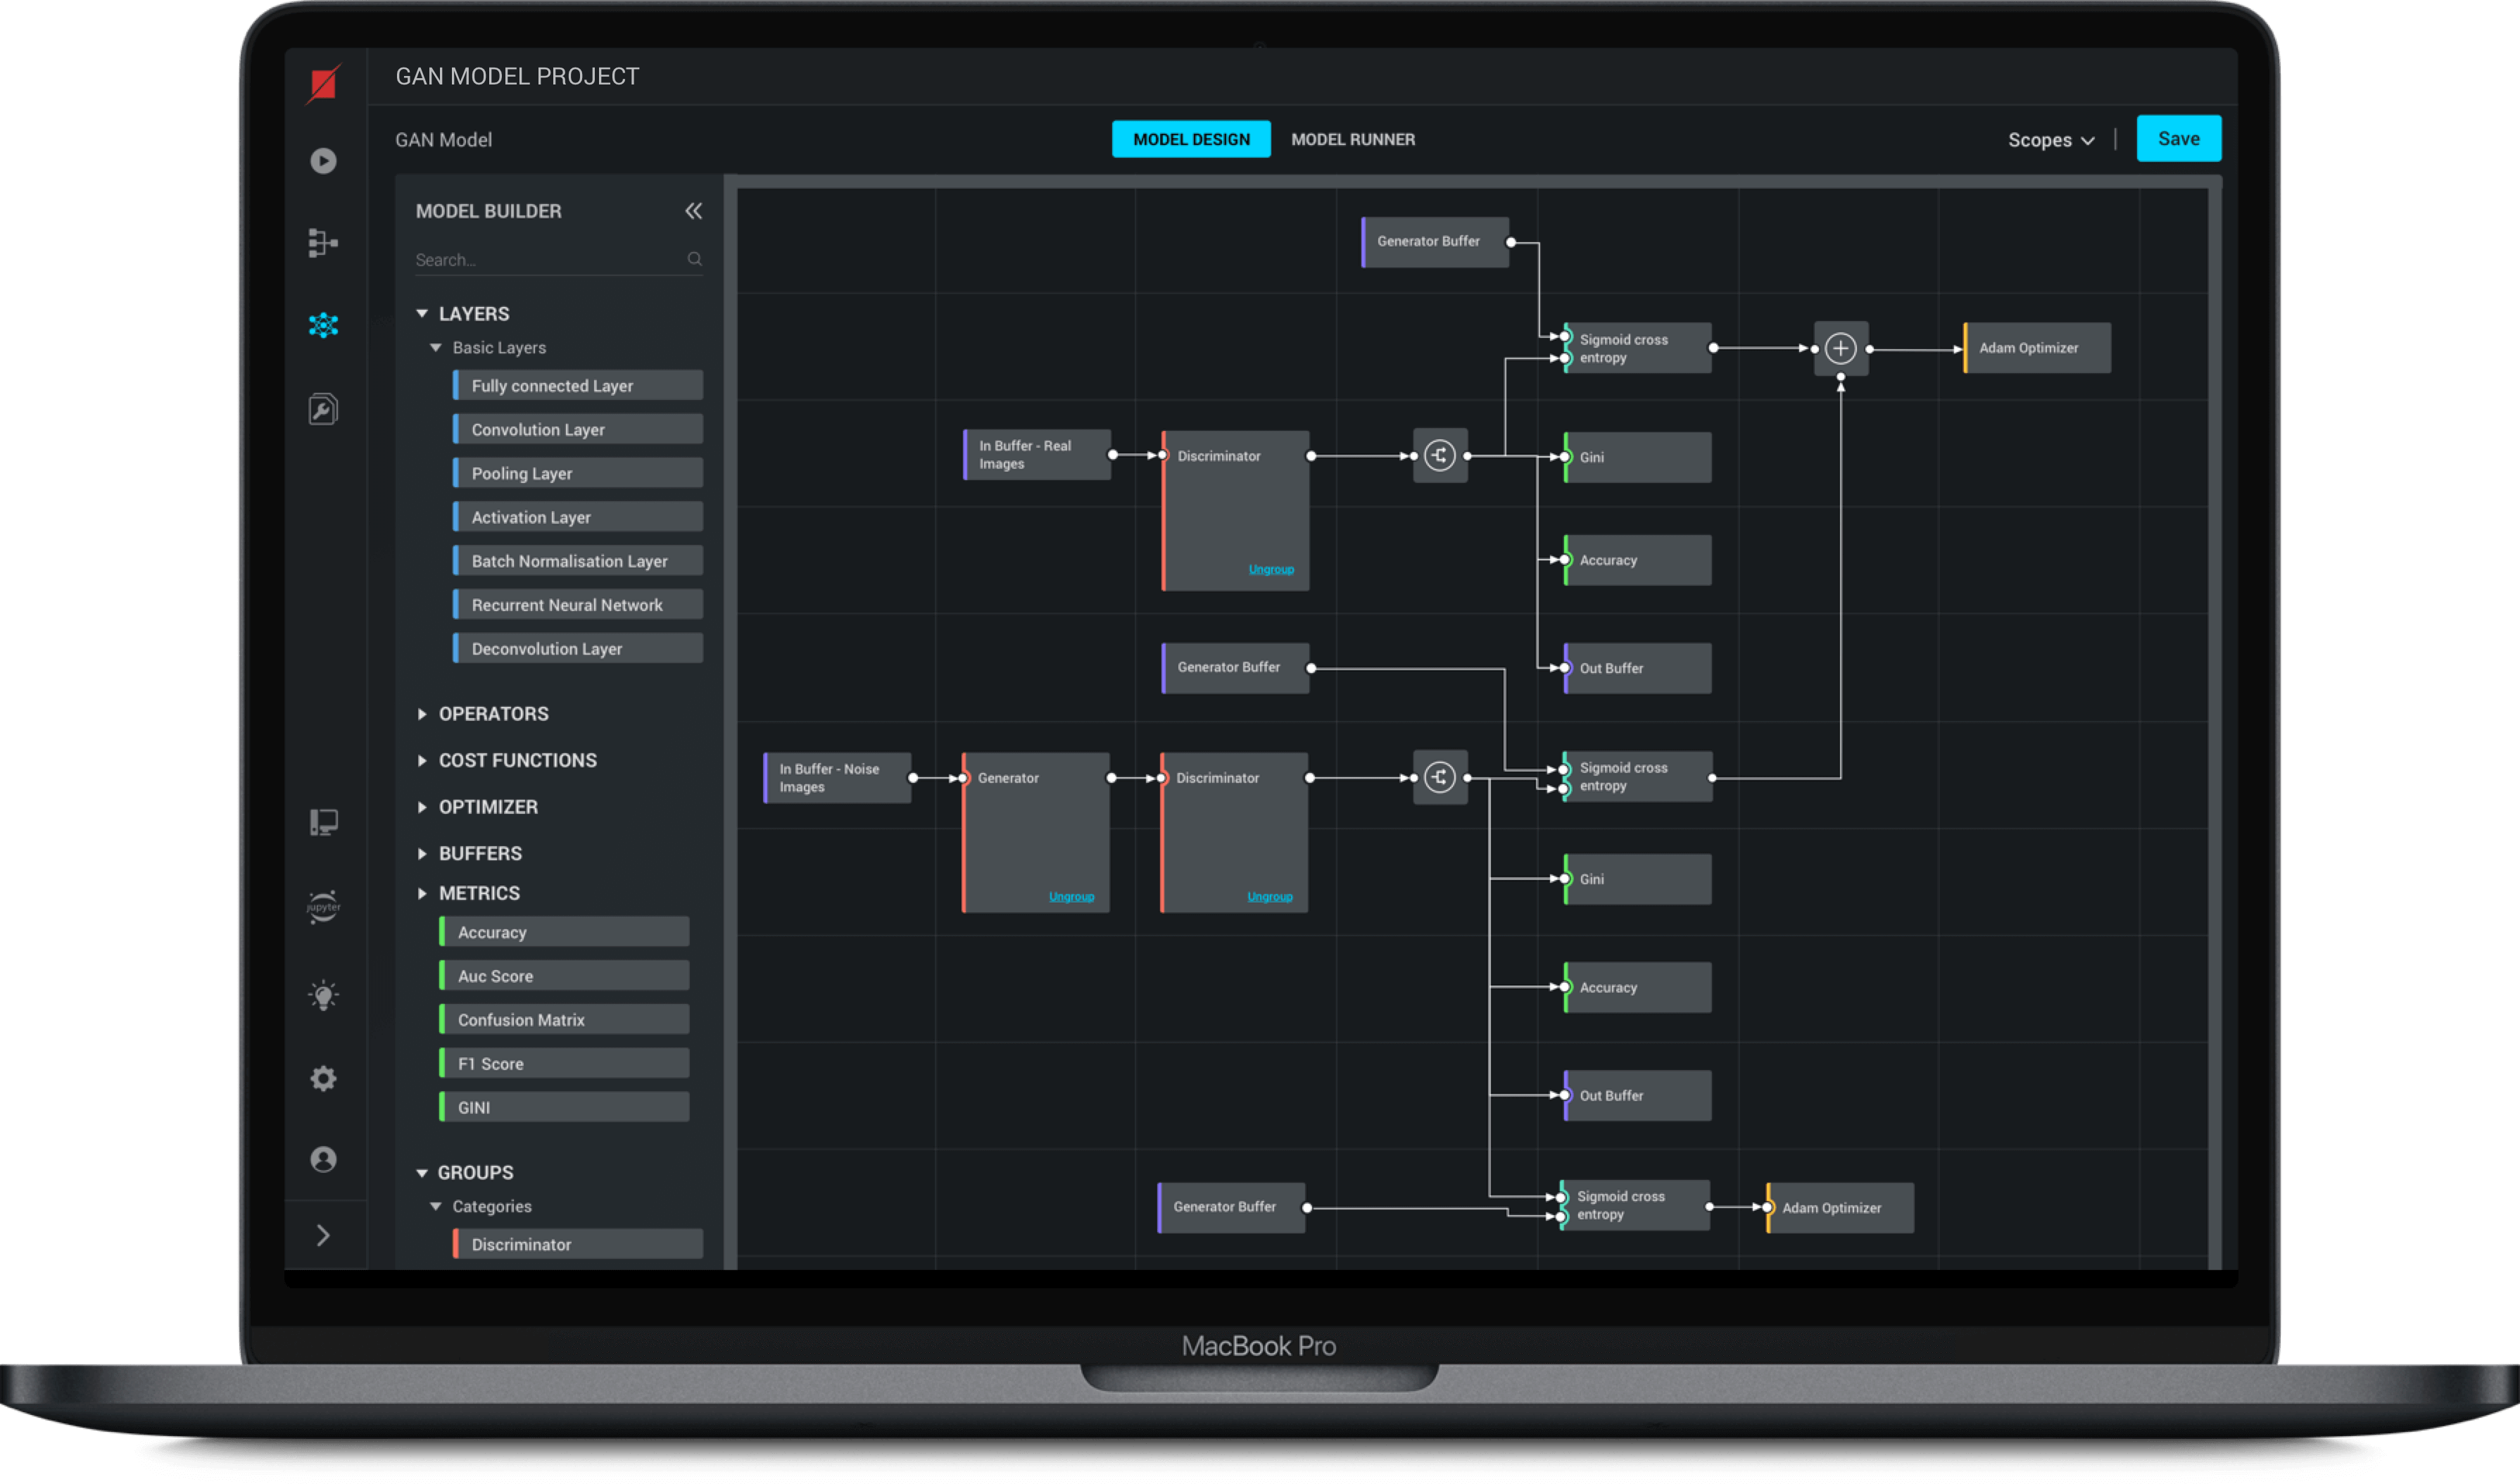2520x1484 pixels.
Task: Select Recurrent Neural Network item
Action: click(x=578, y=605)
